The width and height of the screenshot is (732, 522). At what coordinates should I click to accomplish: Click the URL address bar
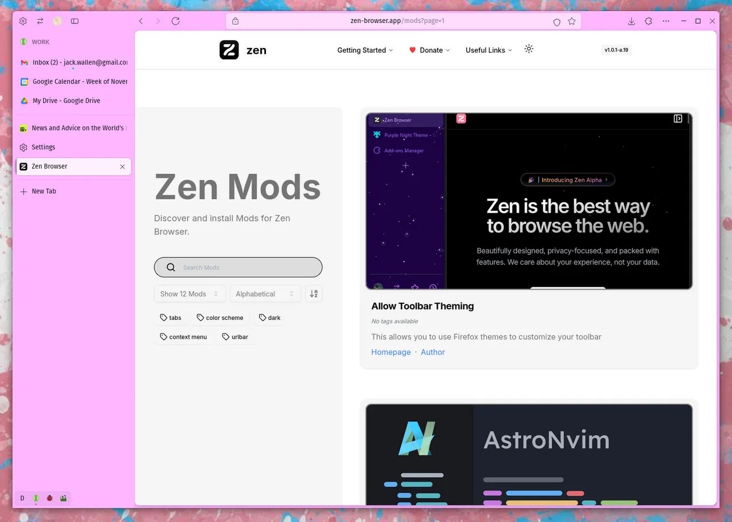click(404, 21)
